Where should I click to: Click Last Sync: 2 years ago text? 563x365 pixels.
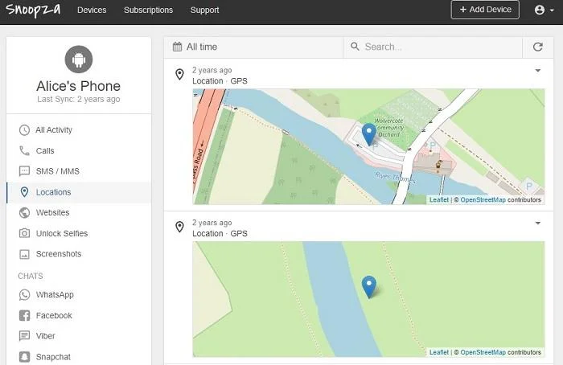pyautogui.click(x=79, y=100)
